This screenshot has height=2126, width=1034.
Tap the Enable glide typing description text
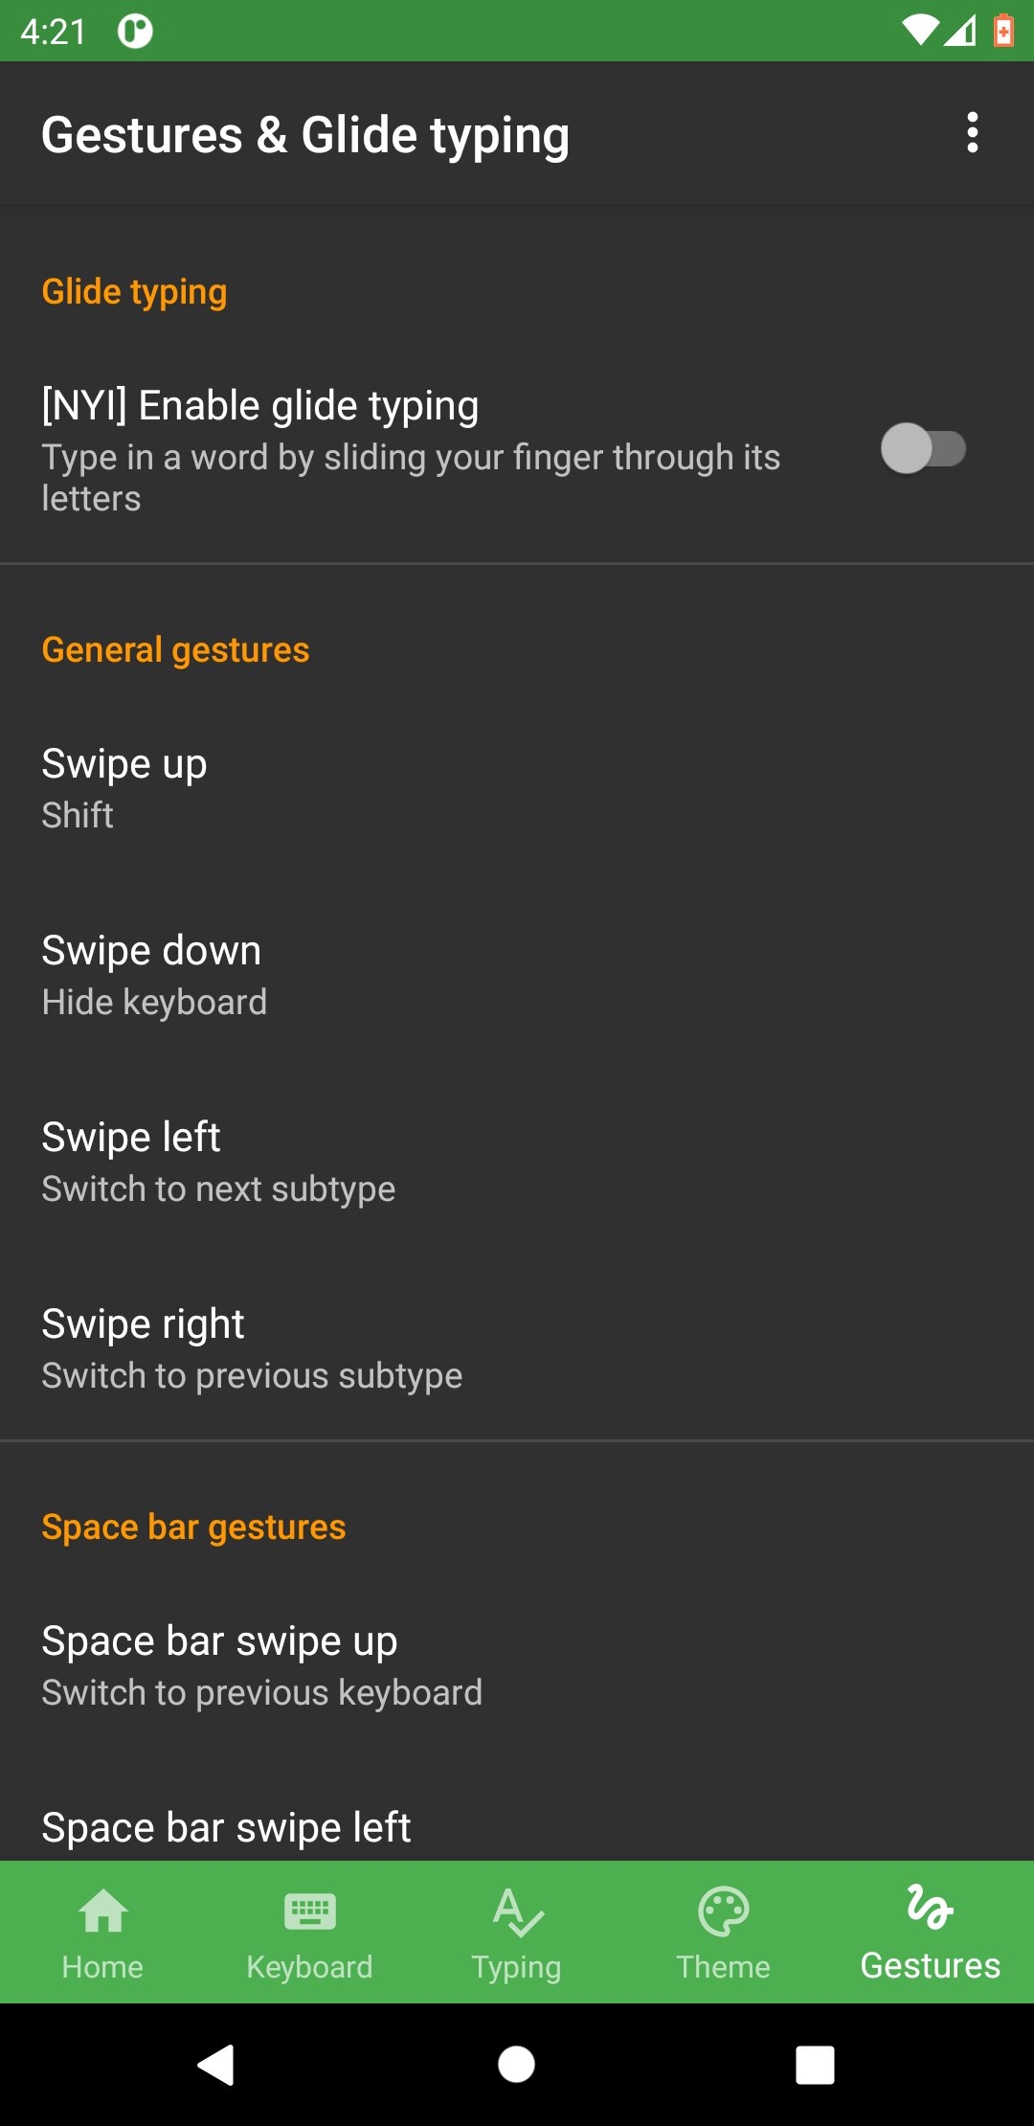pos(411,478)
